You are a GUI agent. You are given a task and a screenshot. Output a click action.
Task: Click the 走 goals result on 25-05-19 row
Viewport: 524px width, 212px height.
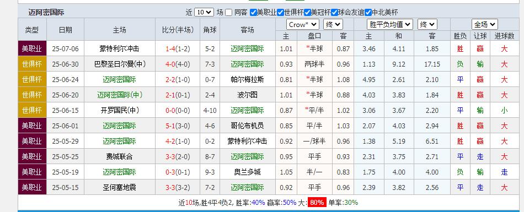point(504,172)
